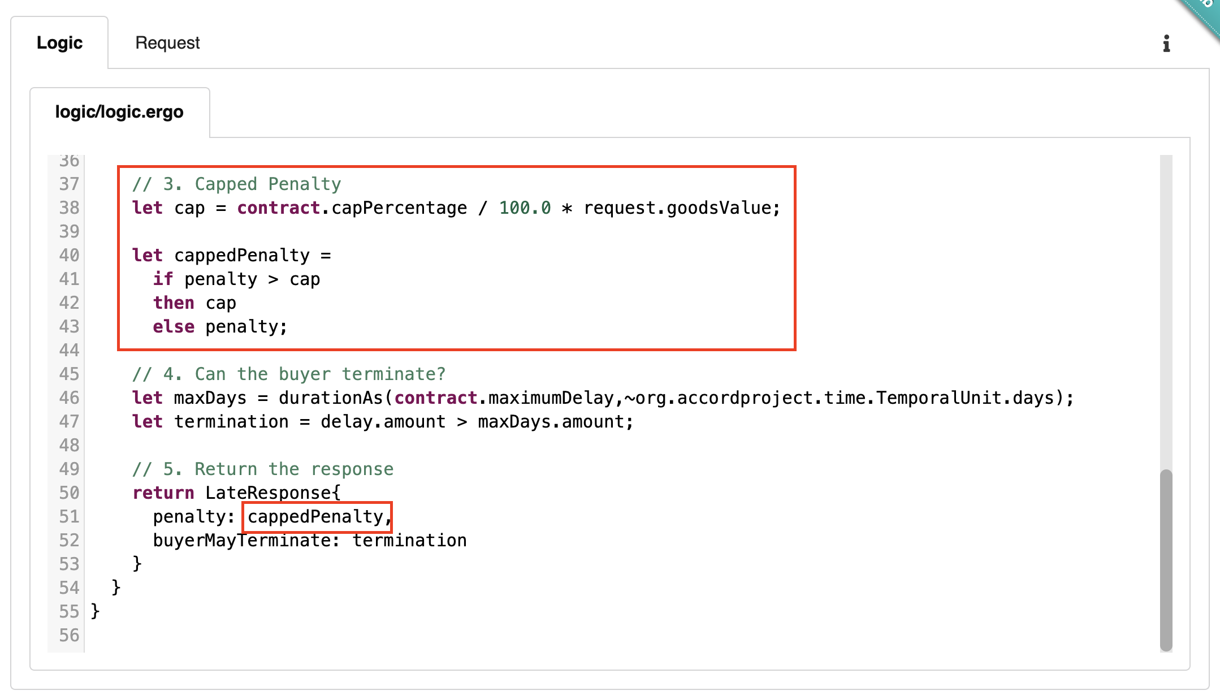
Task: Click 'if penalty > cap' on line 41
Action: point(236,279)
